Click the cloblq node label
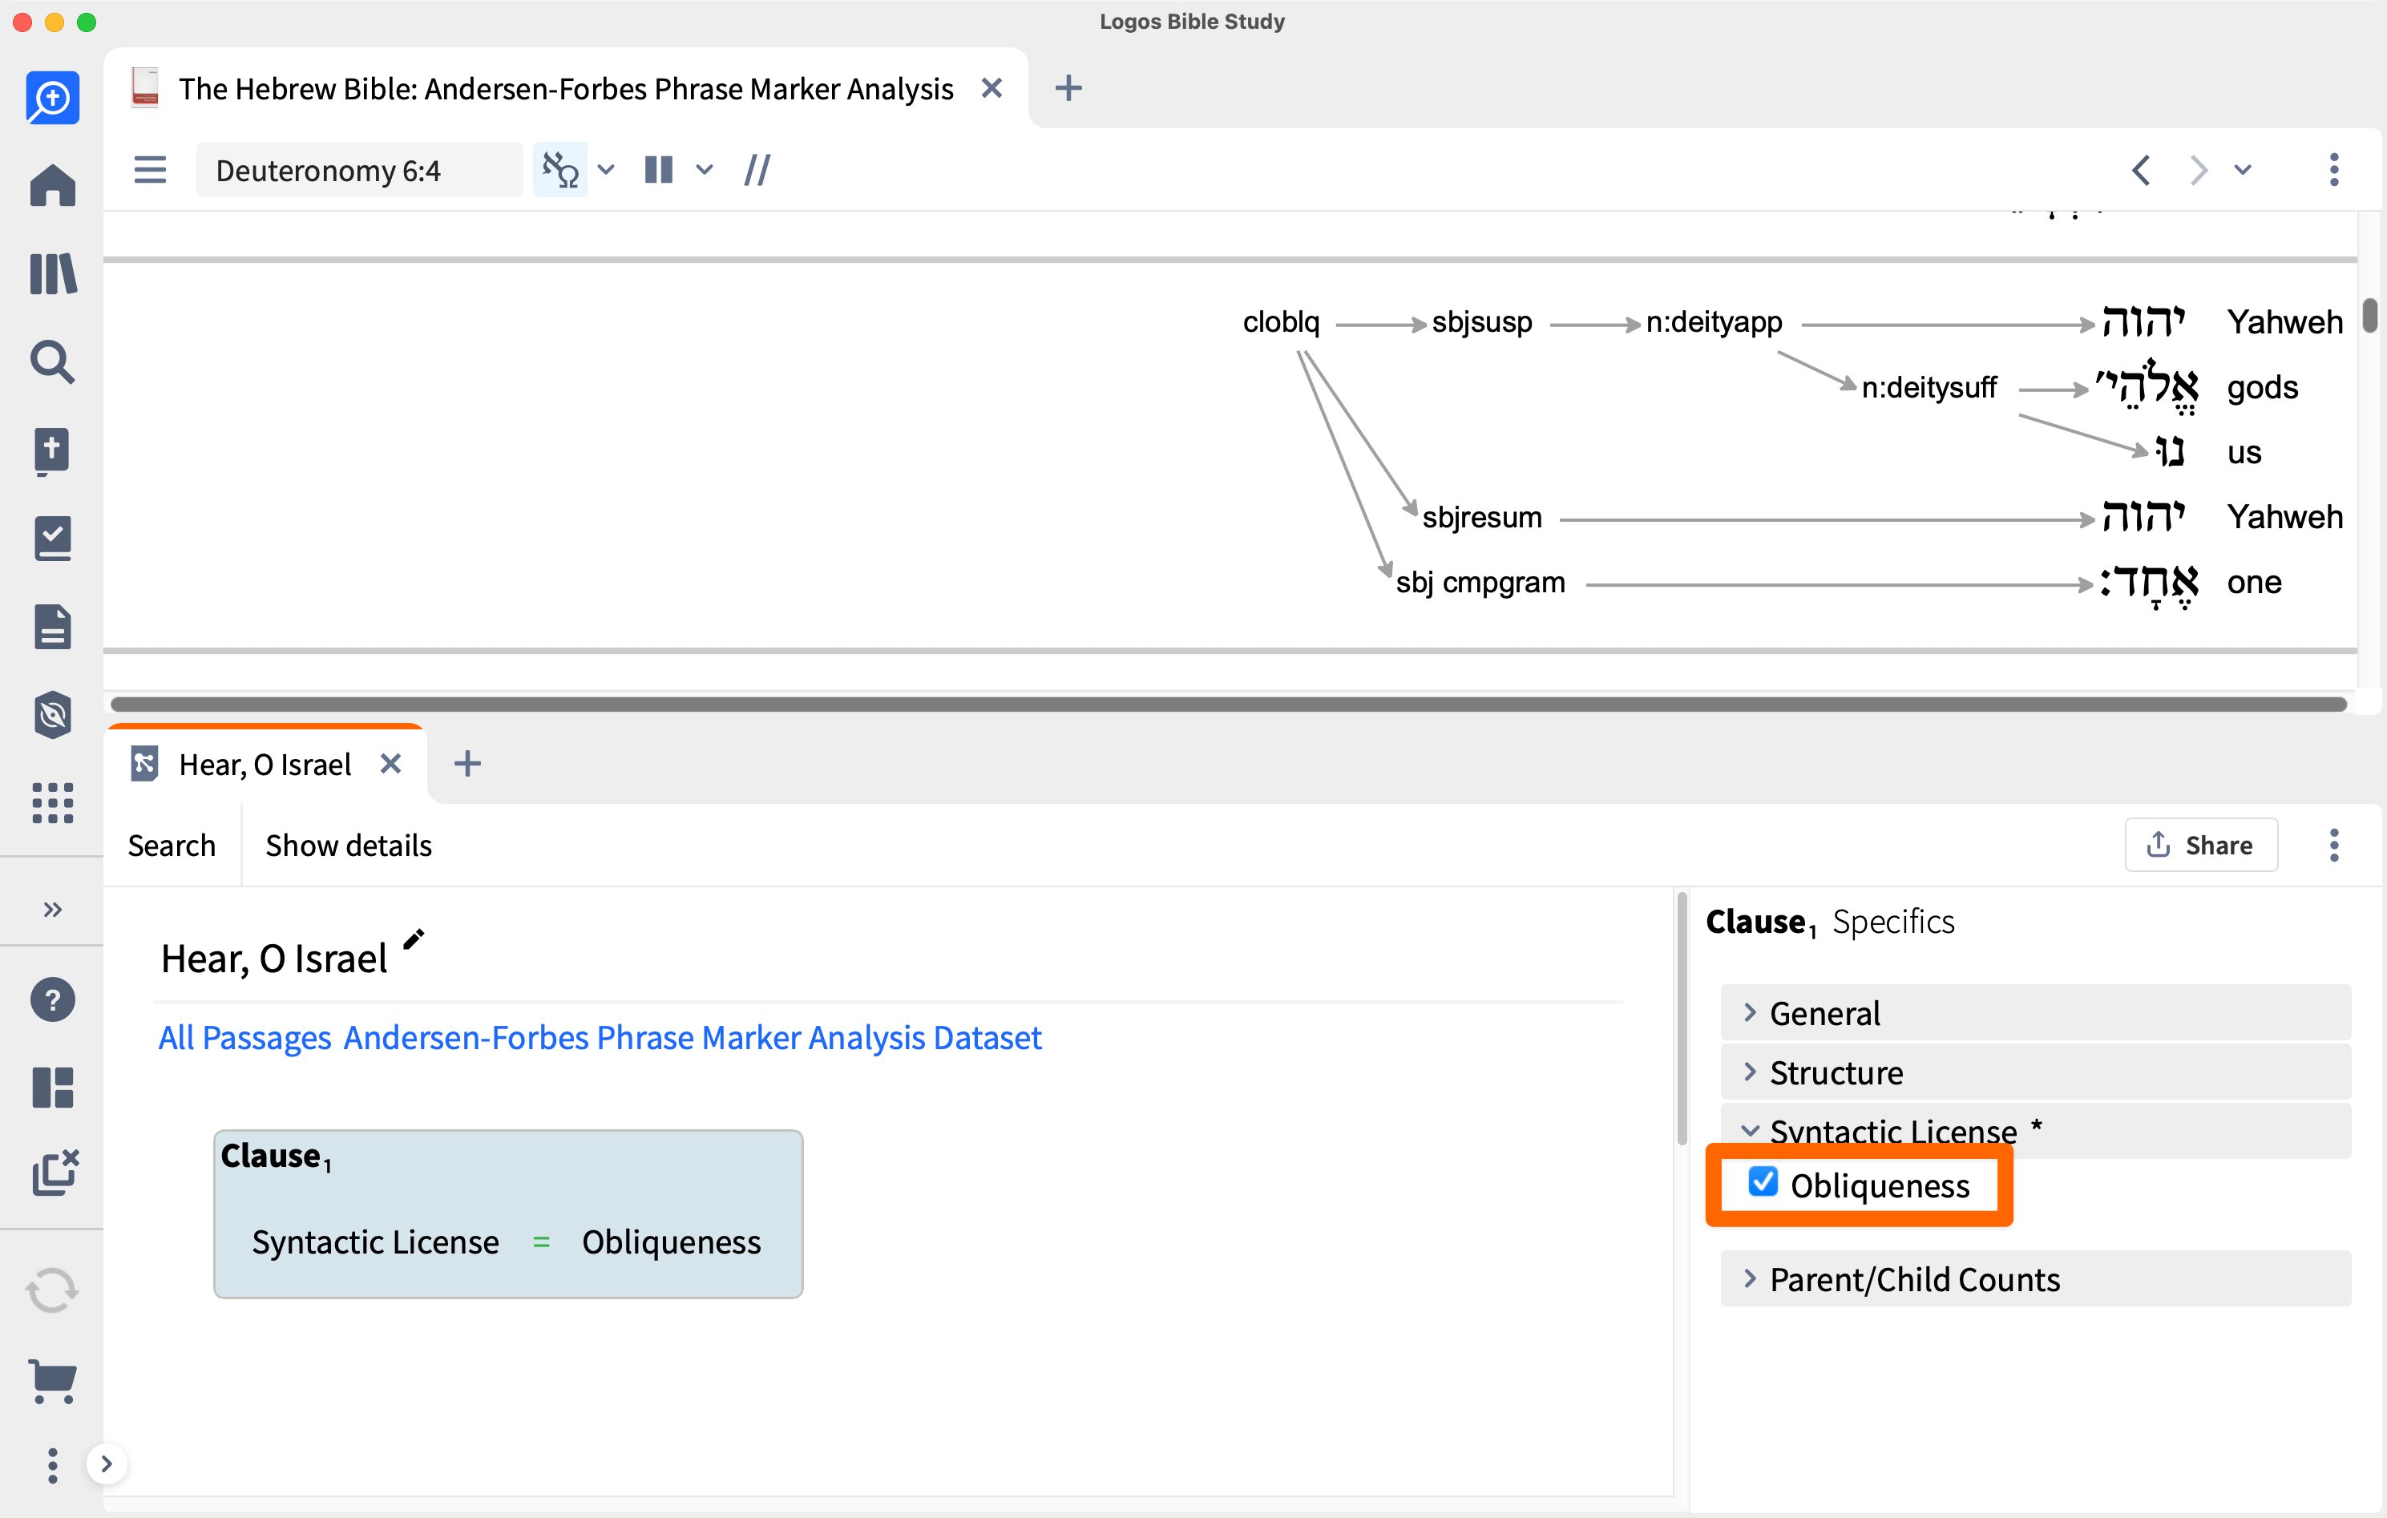 1281,322
